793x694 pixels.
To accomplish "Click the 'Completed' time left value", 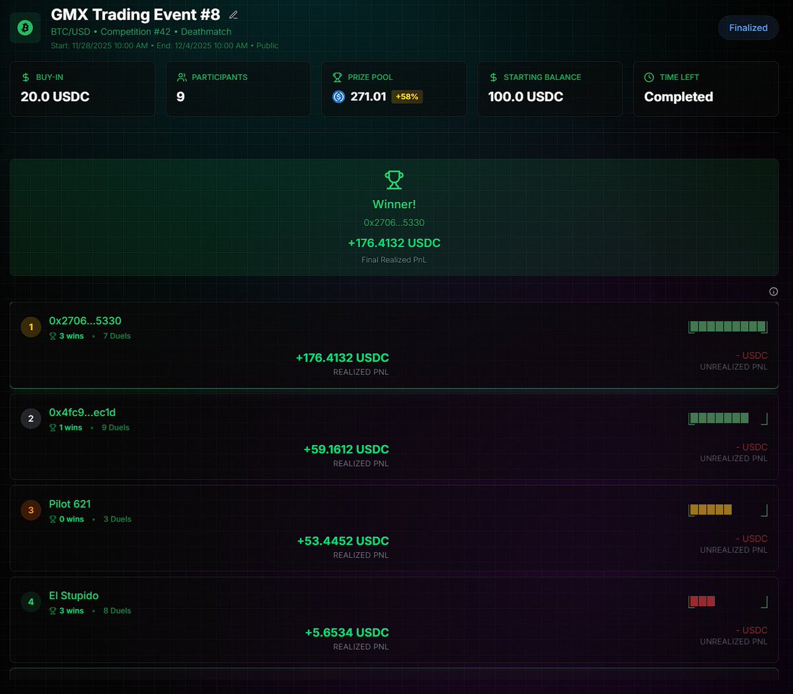I will 679,97.
